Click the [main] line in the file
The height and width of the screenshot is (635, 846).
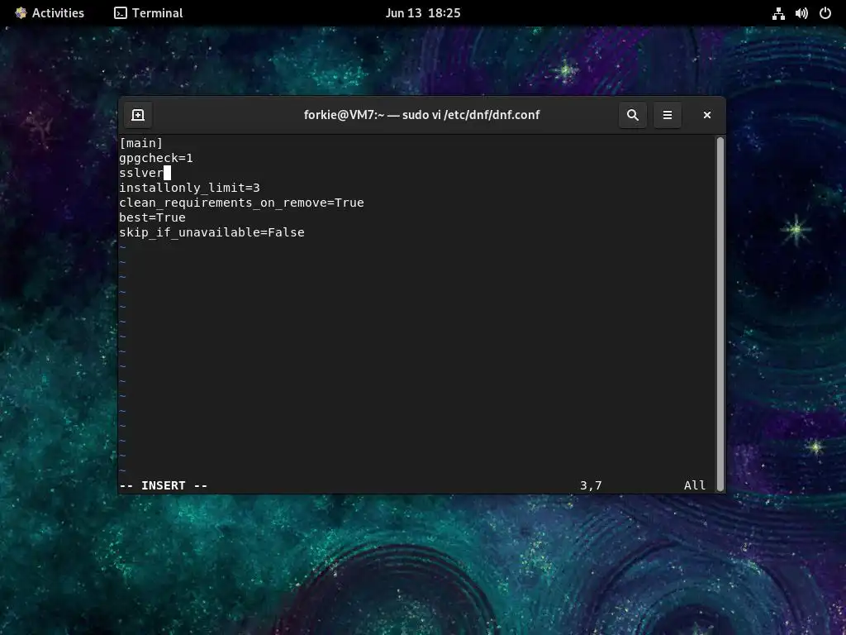coord(140,143)
